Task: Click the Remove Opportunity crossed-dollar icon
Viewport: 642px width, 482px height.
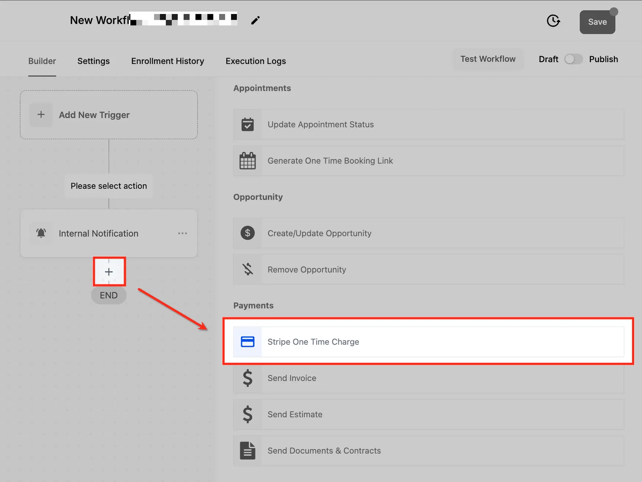Action: pos(248,269)
